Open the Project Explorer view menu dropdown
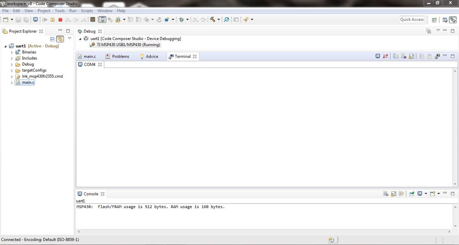 click(69, 38)
